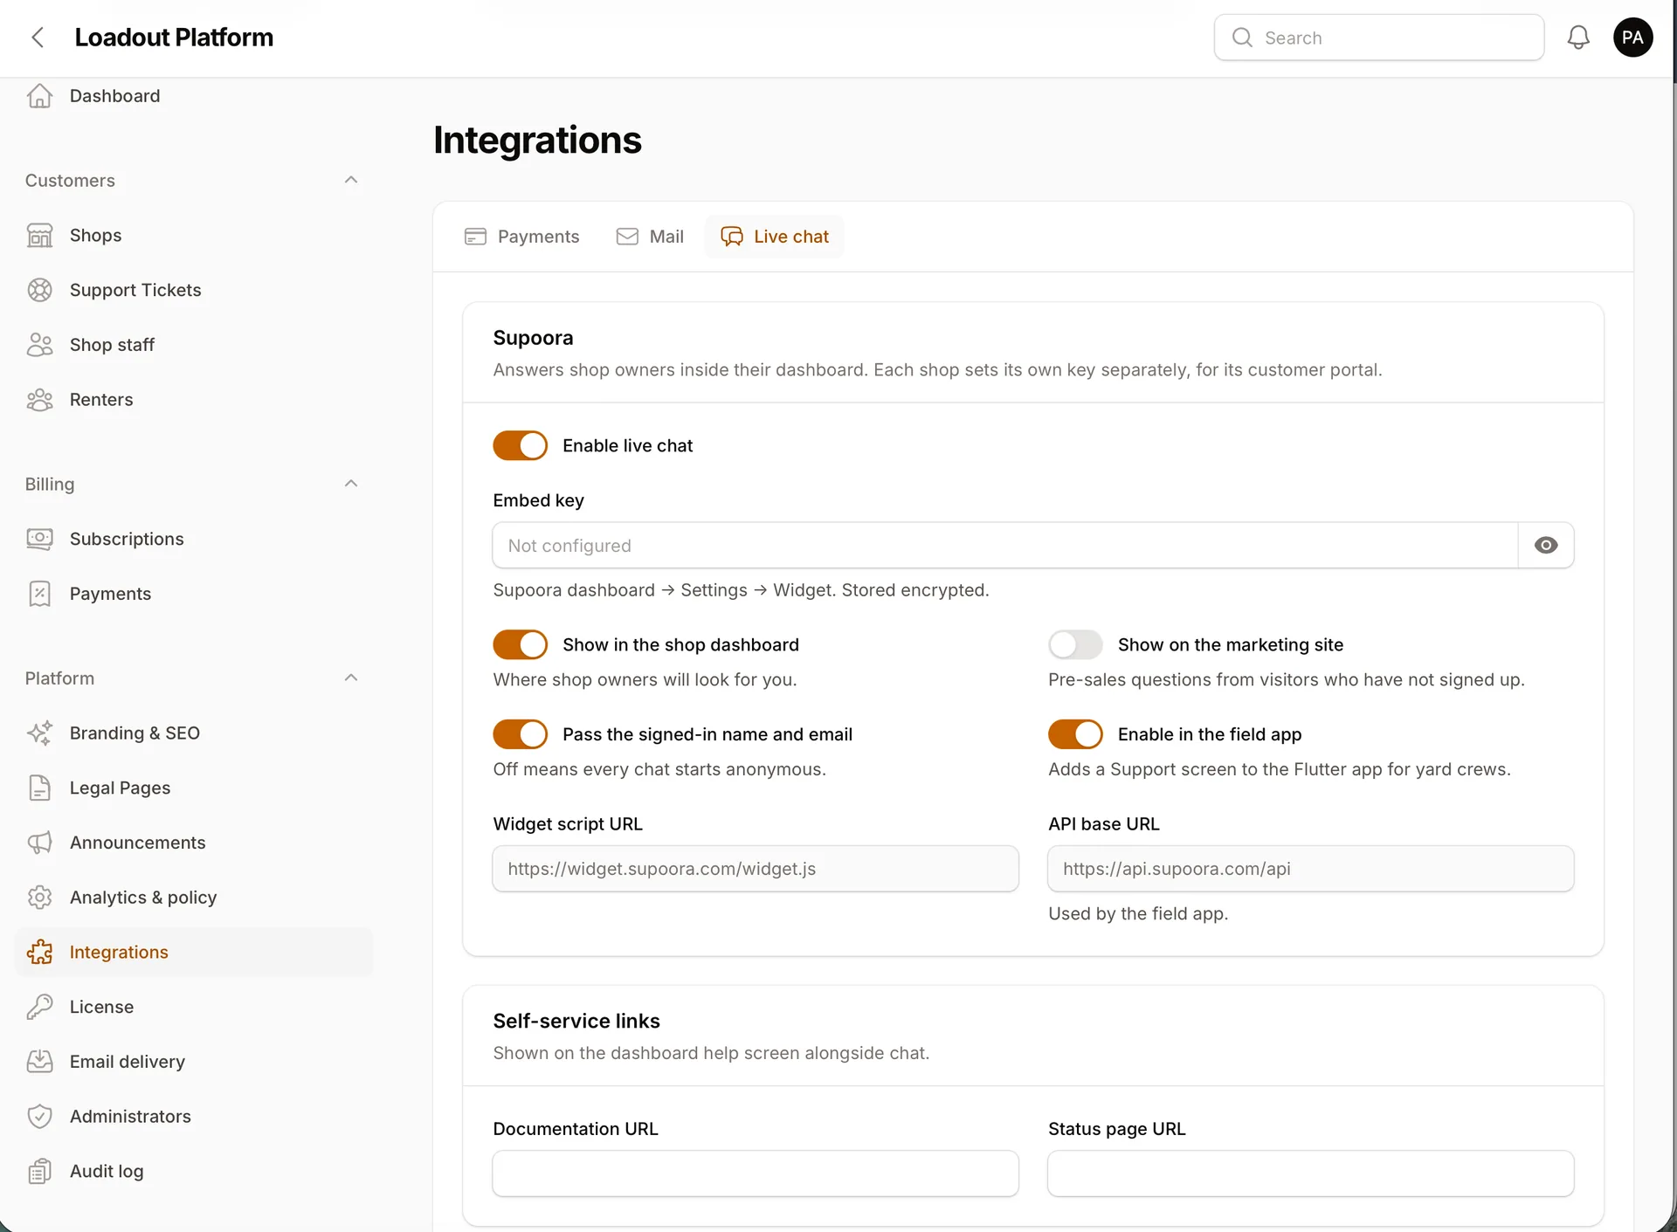Toggle Show in the shop dashboard
The width and height of the screenshot is (1677, 1232).
pyautogui.click(x=520, y=644)
